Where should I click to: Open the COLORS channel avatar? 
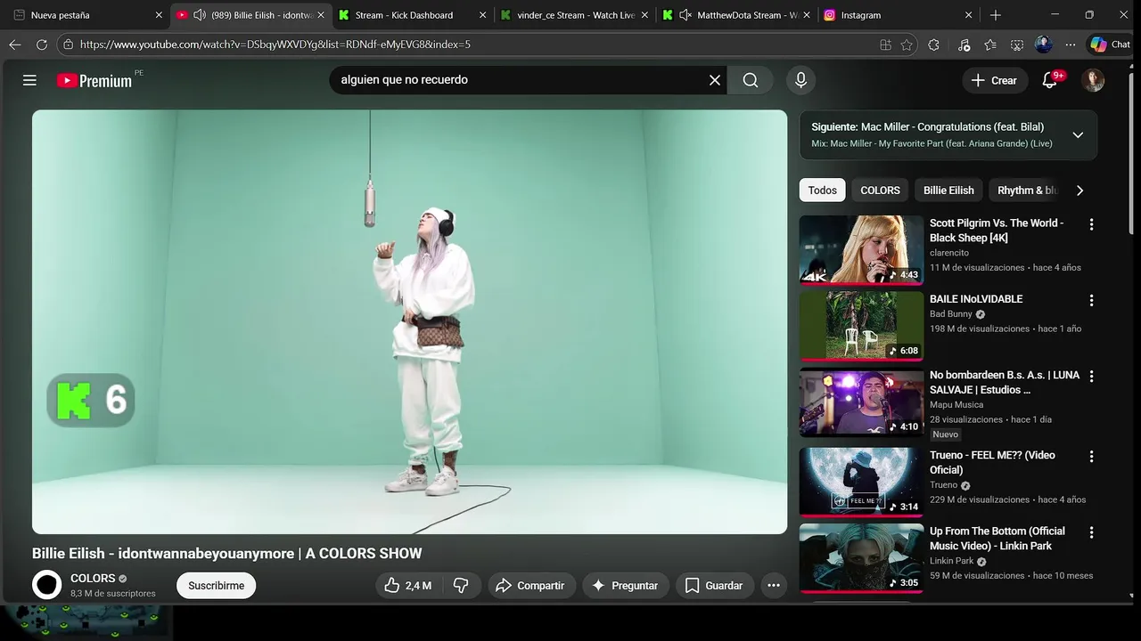[47, 585]
